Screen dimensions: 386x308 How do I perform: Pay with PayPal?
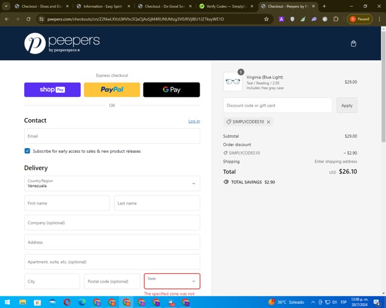tap(112, 90)
